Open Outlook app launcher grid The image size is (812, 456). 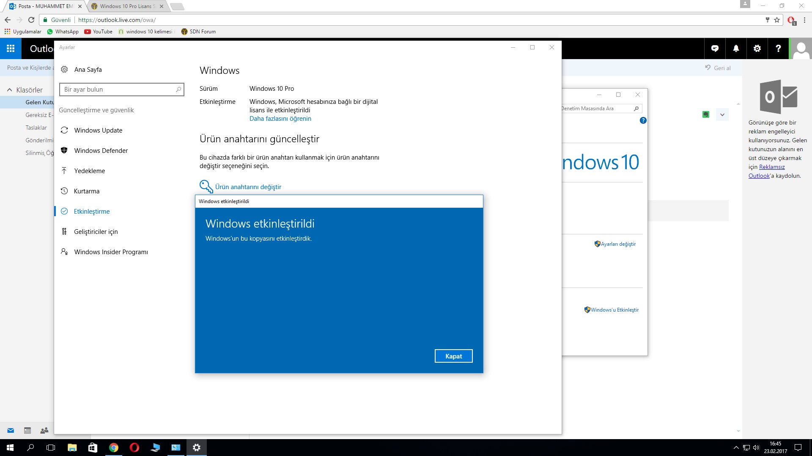point(11,49)
